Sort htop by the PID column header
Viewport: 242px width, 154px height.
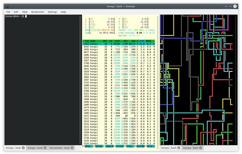[87, 41]
